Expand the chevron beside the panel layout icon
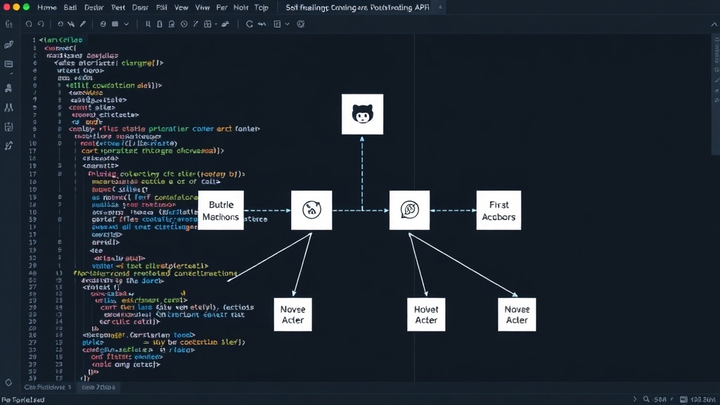Image resolution: width=720 pixels, height=405 pixels. point(288,24)
